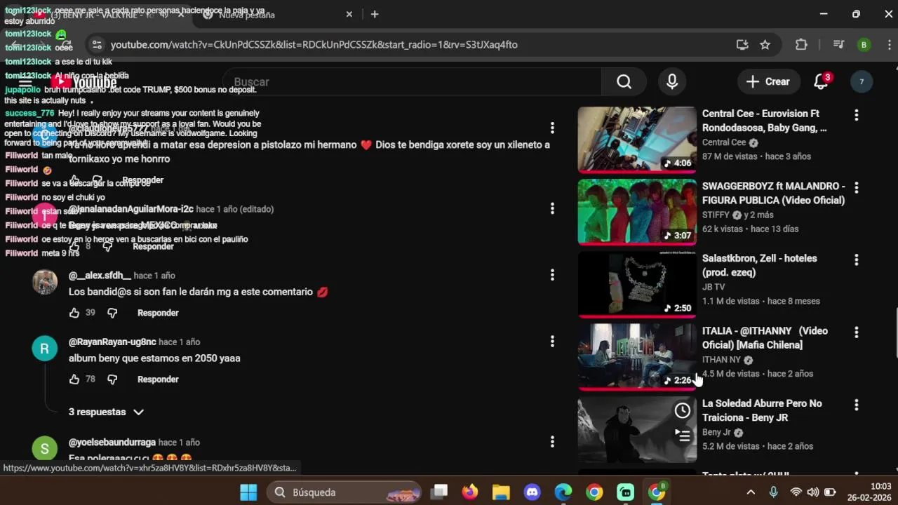898x505 pixels.
Task: Switch to the Nueva pestaña tab
Action: point(274,14)
